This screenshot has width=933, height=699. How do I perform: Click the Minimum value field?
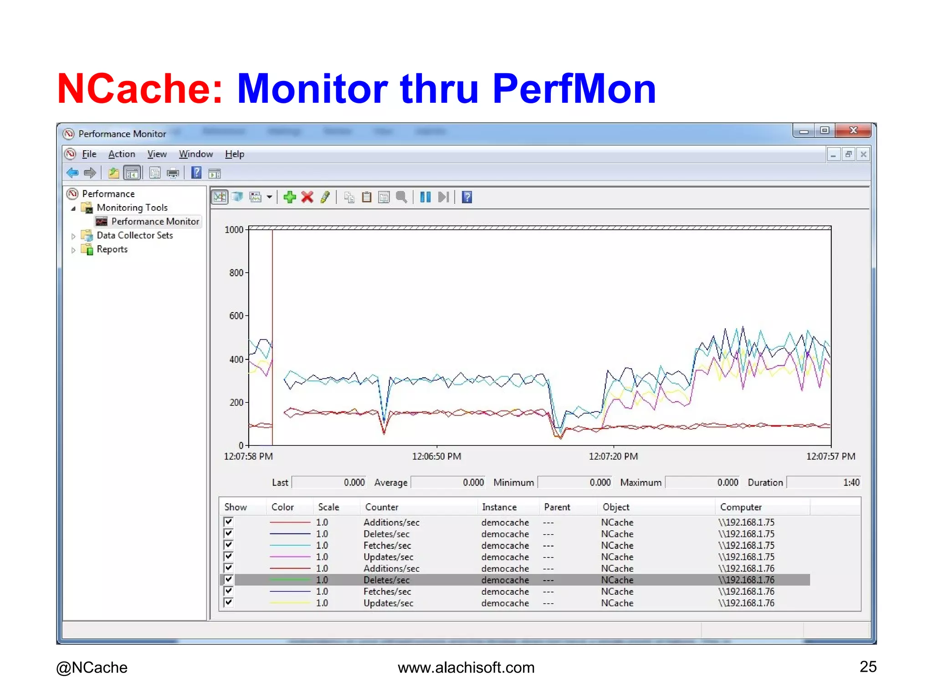pyautogui.click(x=575, y=482)
